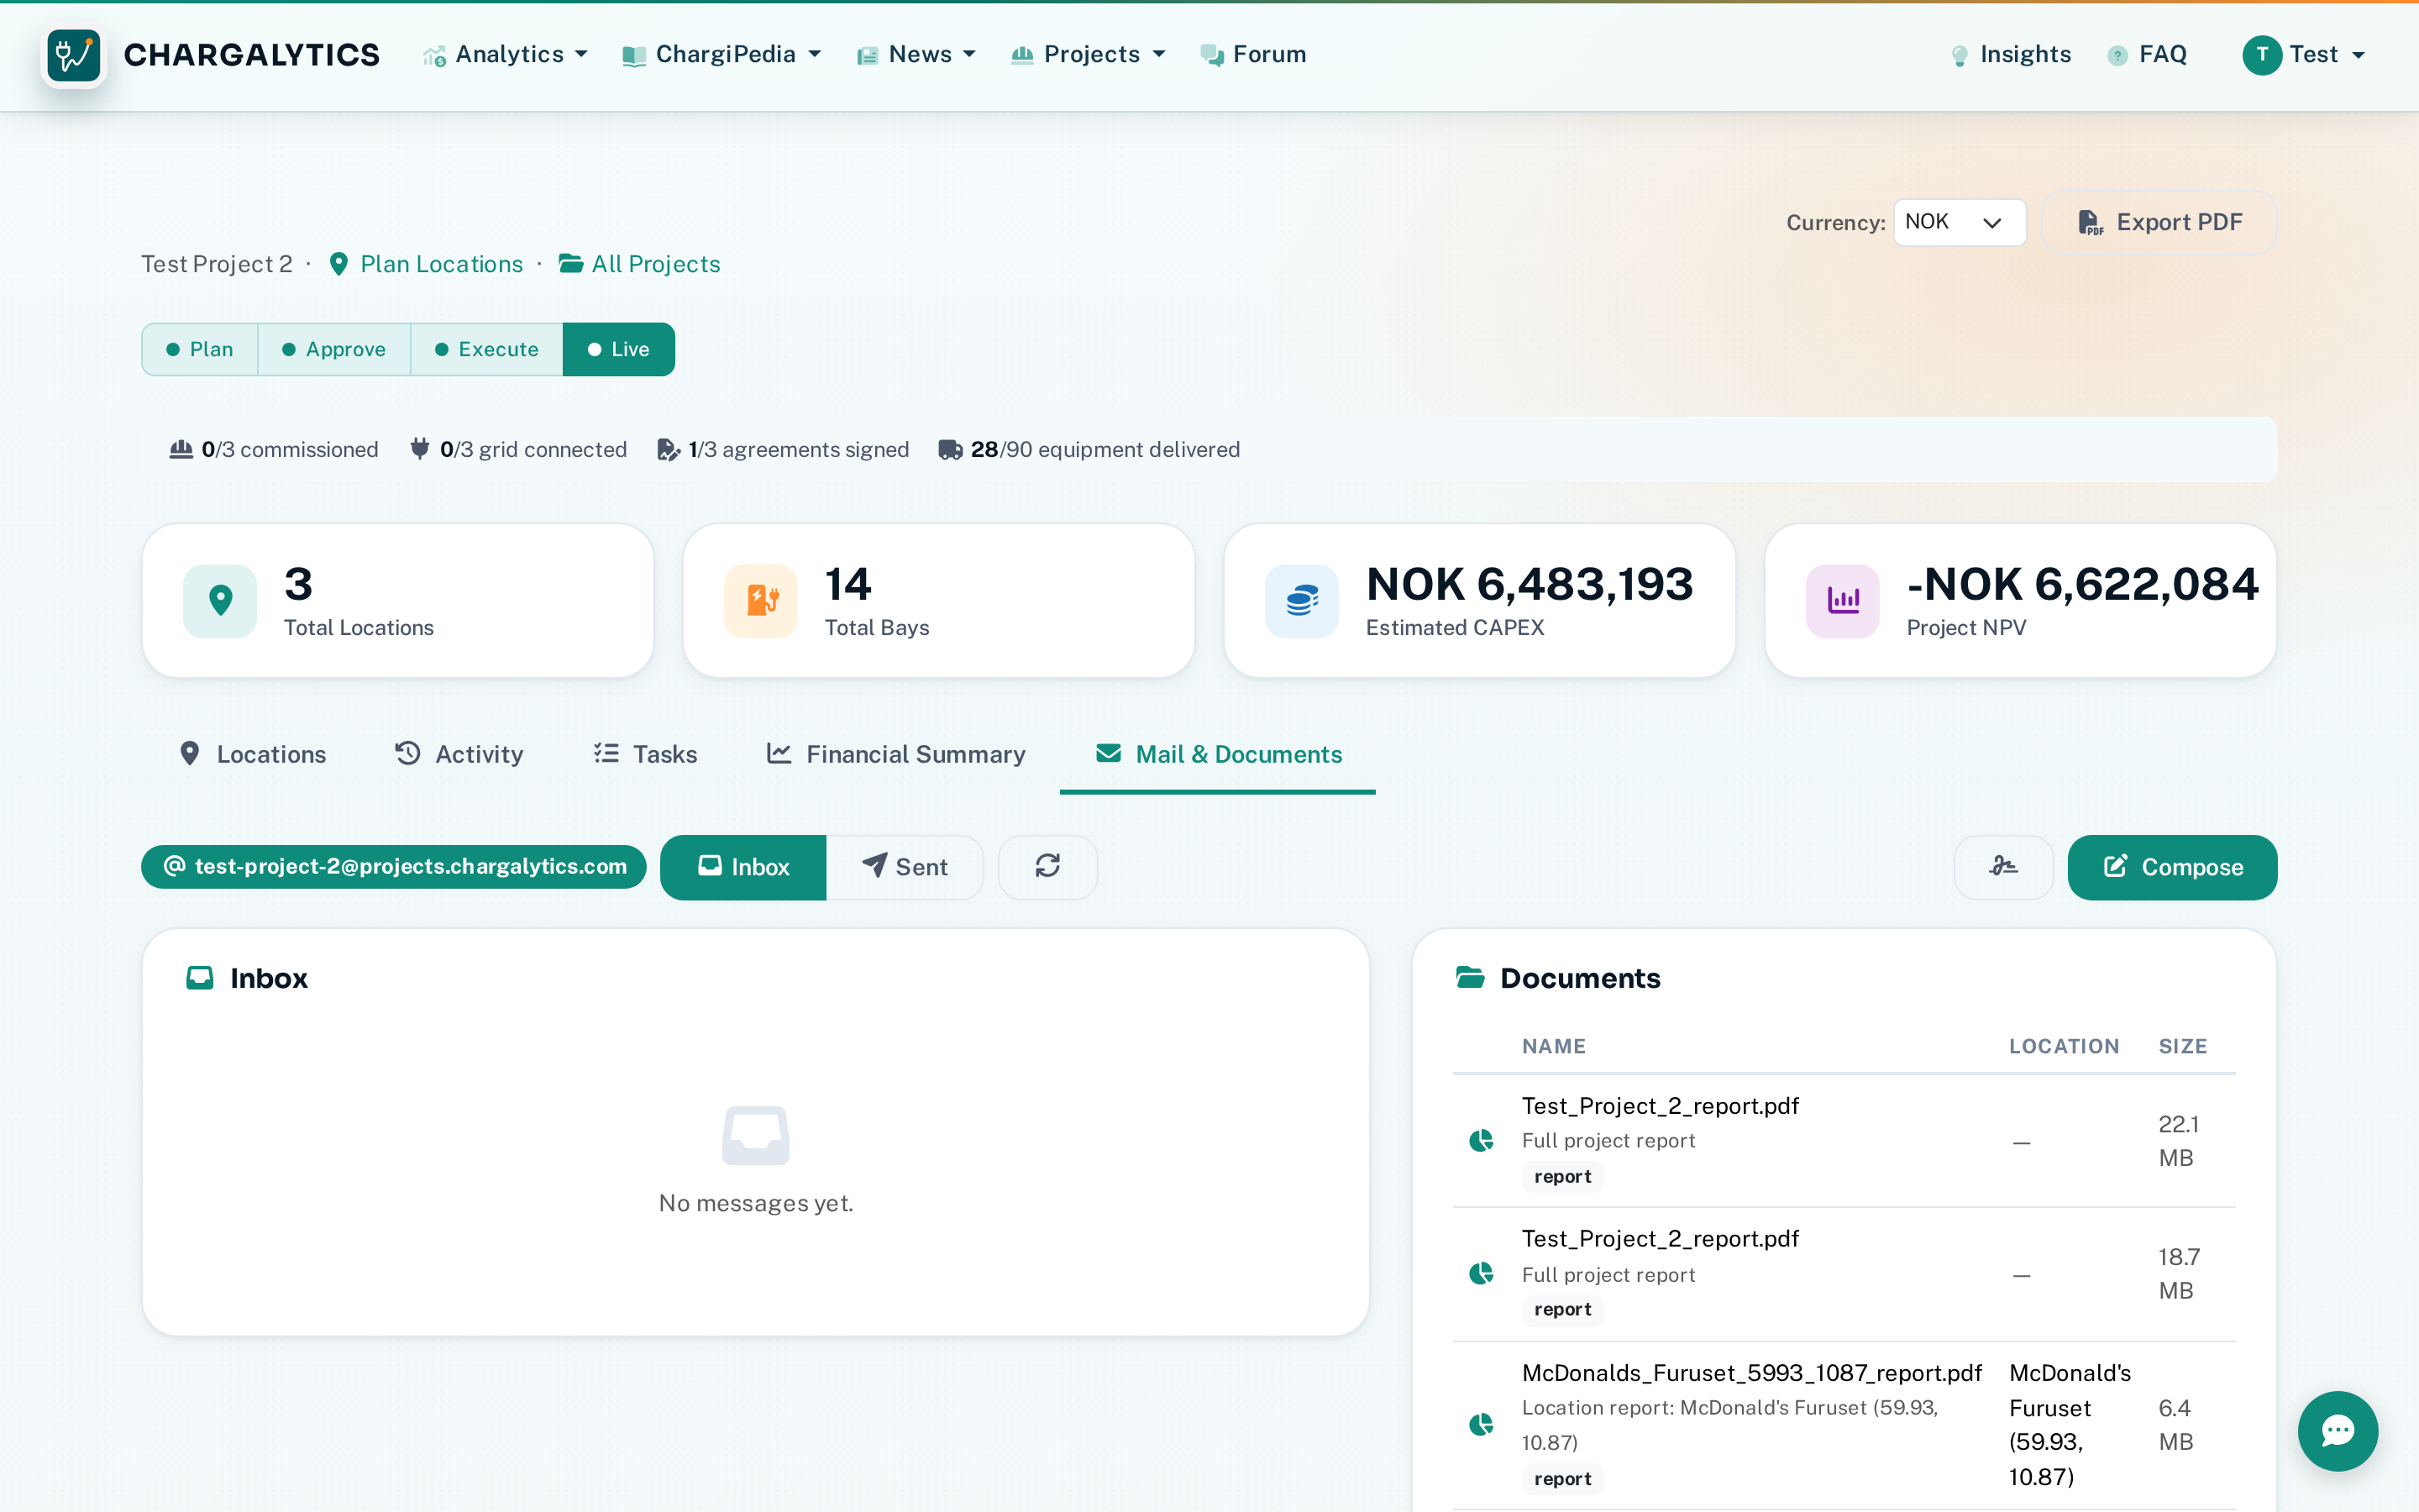Select the Plan stage
Screen dimensions: 2419x1512
click(x=200, y=349)
